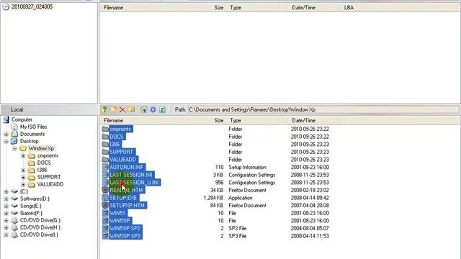Click the I386 folder icon in the file list
Viewport: 461px width, 259px height.
click(x=105, y=144)
